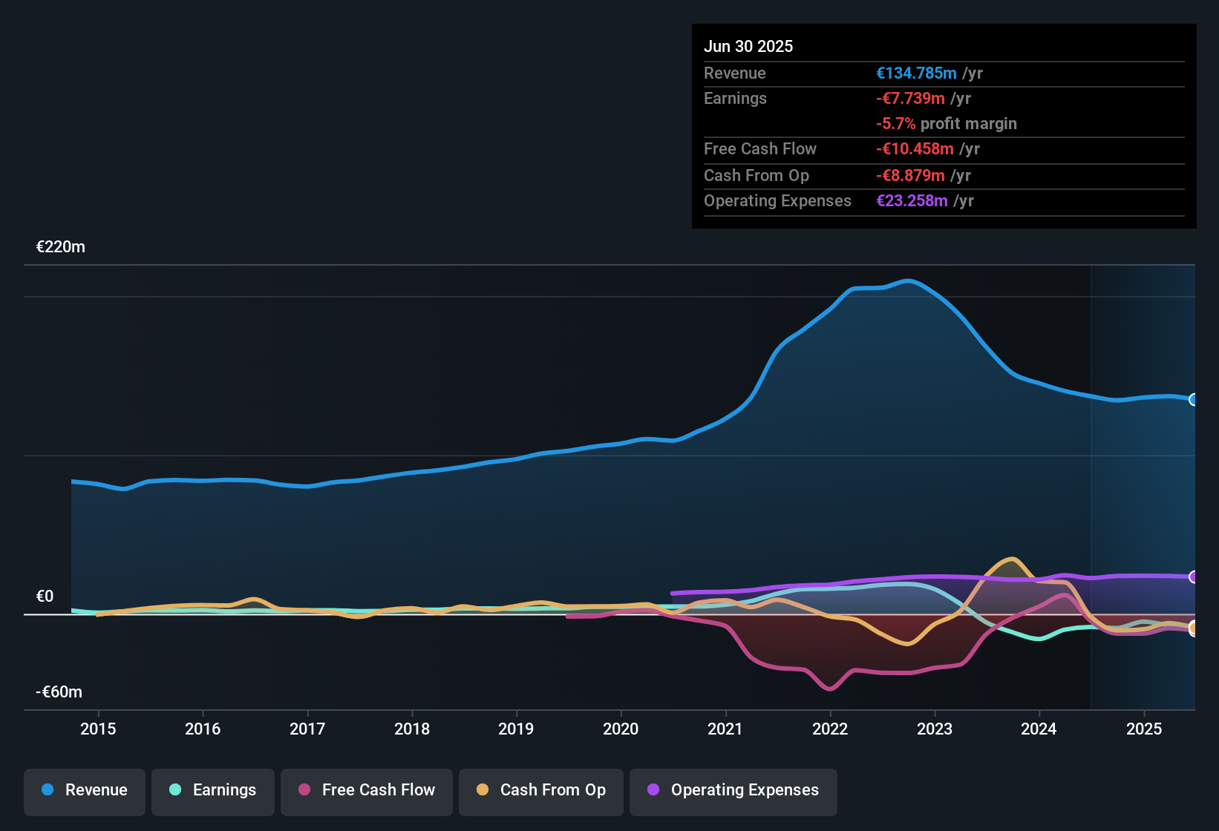The image size is (1219, 831).
Task: Click the €23.258m operating expenses value
Action: coord(912,200)
